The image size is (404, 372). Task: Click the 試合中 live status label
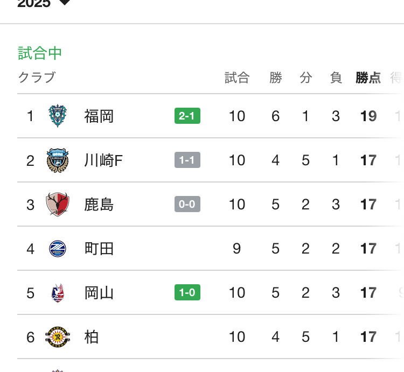[x=40, y=53]
